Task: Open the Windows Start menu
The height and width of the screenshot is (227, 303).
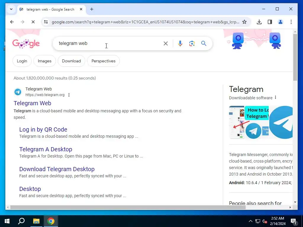Action: 7,221
